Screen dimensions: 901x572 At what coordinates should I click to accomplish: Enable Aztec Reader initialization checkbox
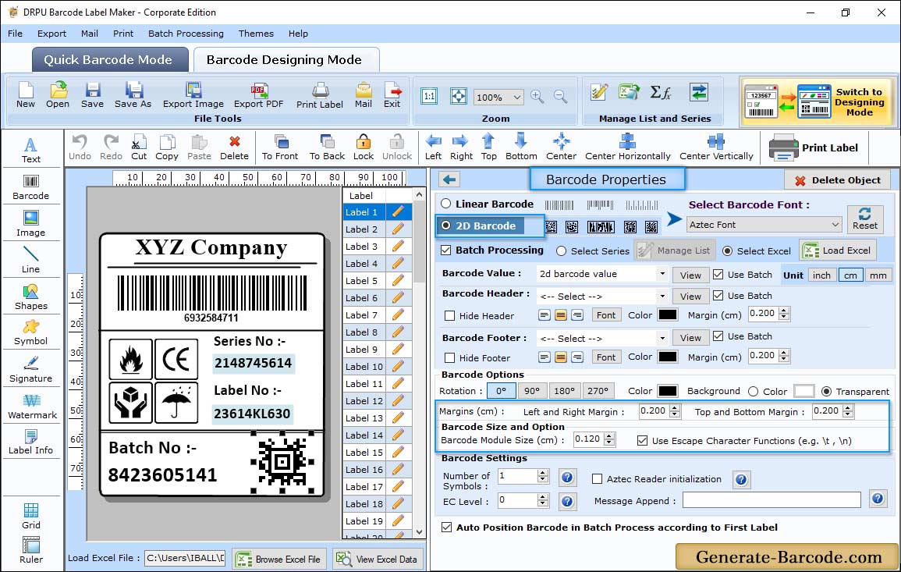tap(598, 479)
